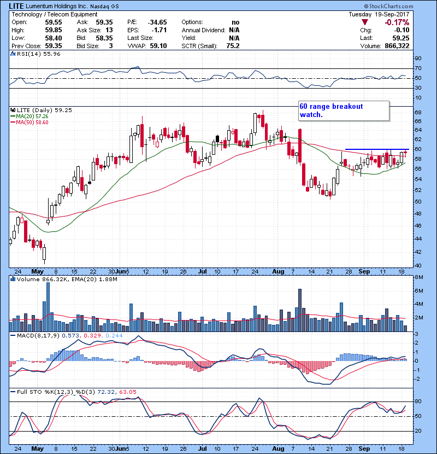Click the Nasdaq GS exchange label
This screenshot has width=437, height=454.
[104, 7]
